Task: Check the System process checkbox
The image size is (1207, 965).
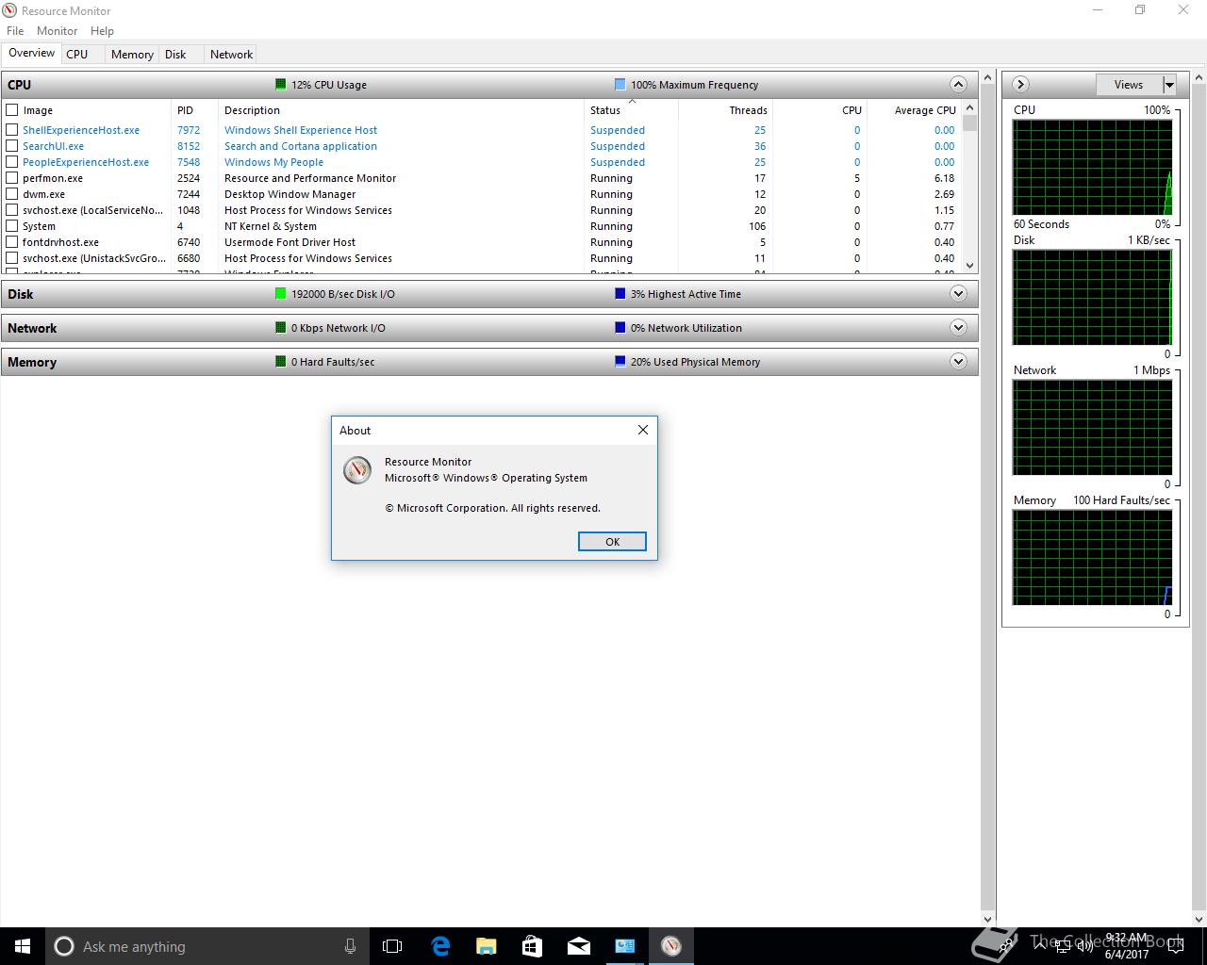Action: pyautogui.click(x=12, y=226)
